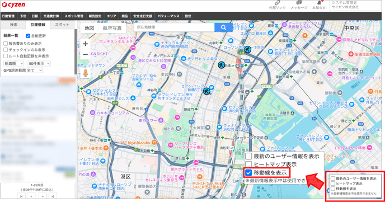Toggle the 自動更新 checkbox
Image resolution: width=385 pixels, height=202 pixels.
click(x=28, y=36)
